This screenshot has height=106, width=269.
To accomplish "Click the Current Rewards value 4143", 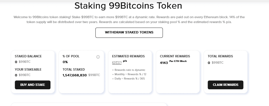I will (x=164, y=63).
